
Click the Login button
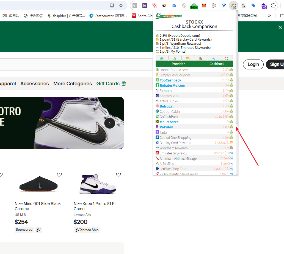click(253, 64)
